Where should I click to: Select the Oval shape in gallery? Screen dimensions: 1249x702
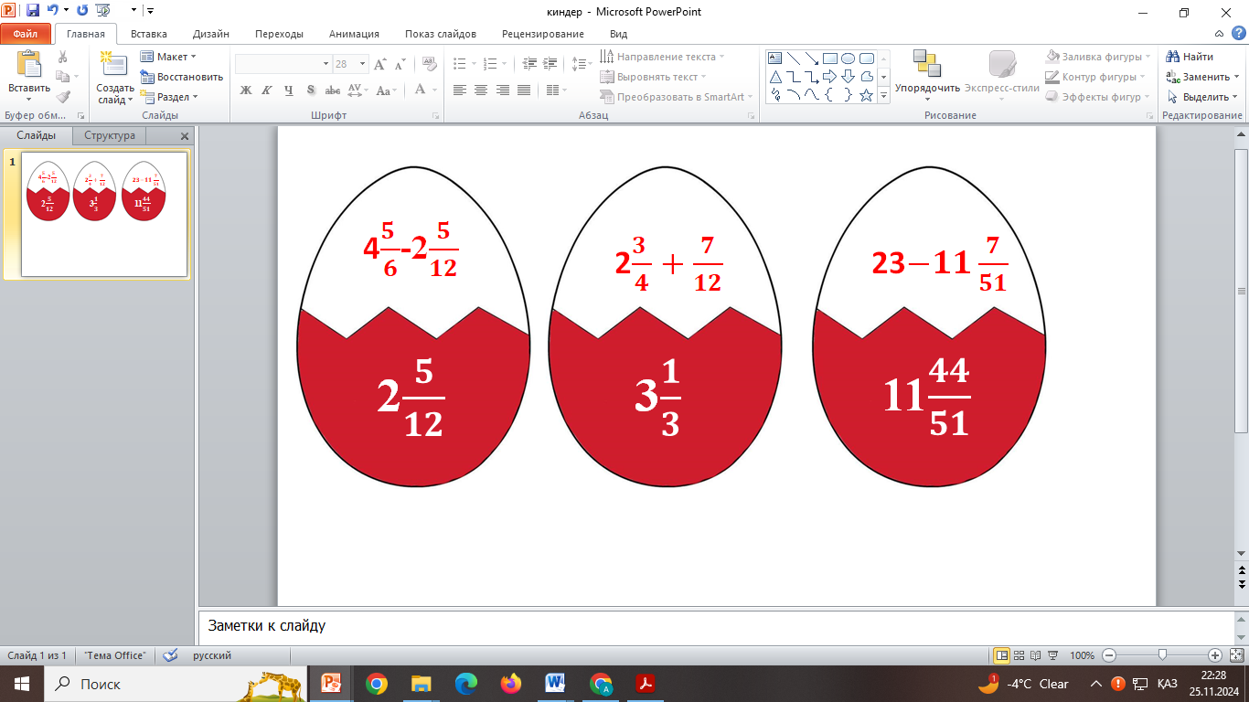click(848, 58)
